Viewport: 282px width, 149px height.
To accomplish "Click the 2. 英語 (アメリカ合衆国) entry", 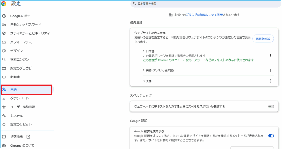I will (158, 70).
